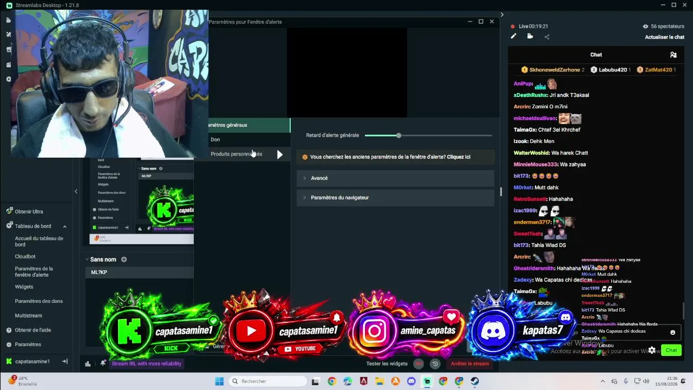Add a scene with the plus icon
Viewport: 693px width, 390px height.
coord(124,259)
